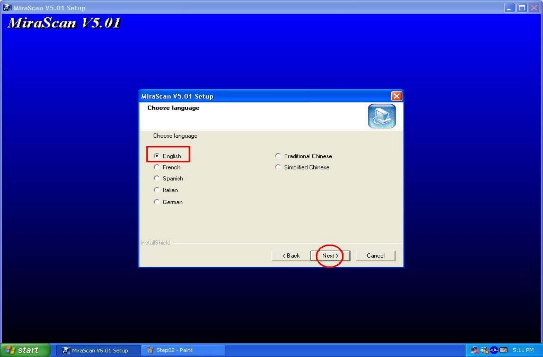
Task: Continue setup with Next button
Action: coord(330,256)
